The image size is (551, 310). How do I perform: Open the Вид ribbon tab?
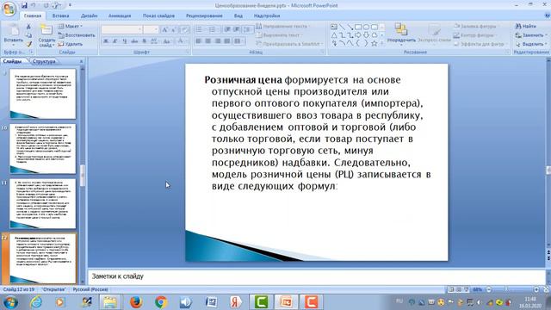(238, 15)
